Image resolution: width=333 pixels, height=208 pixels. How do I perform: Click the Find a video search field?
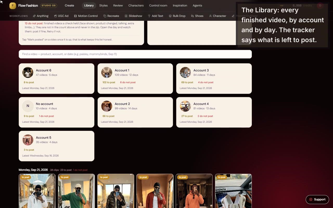click(x=135, y=54)
